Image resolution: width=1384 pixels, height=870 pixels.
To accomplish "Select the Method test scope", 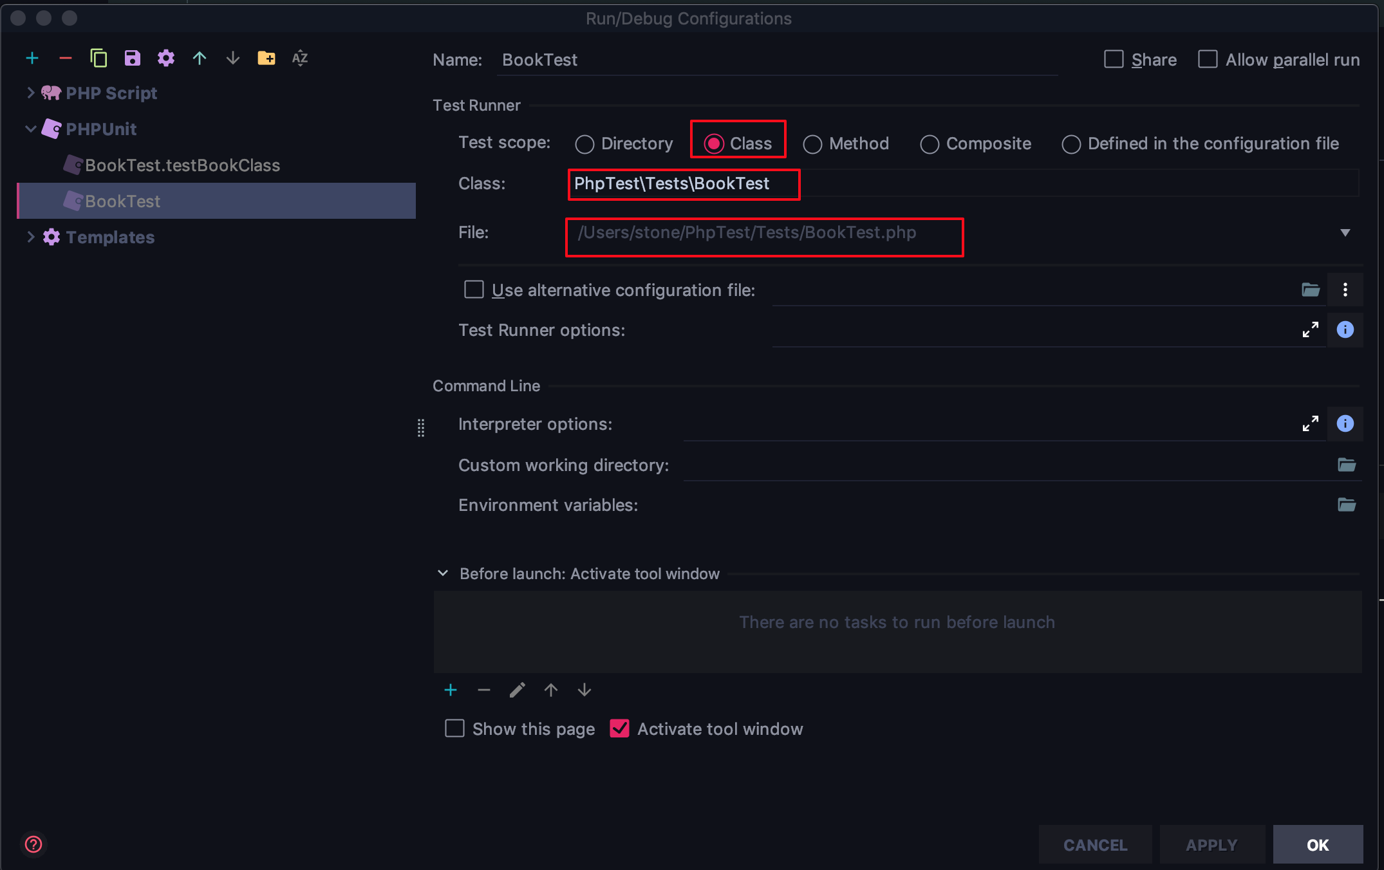I will 812,144.
